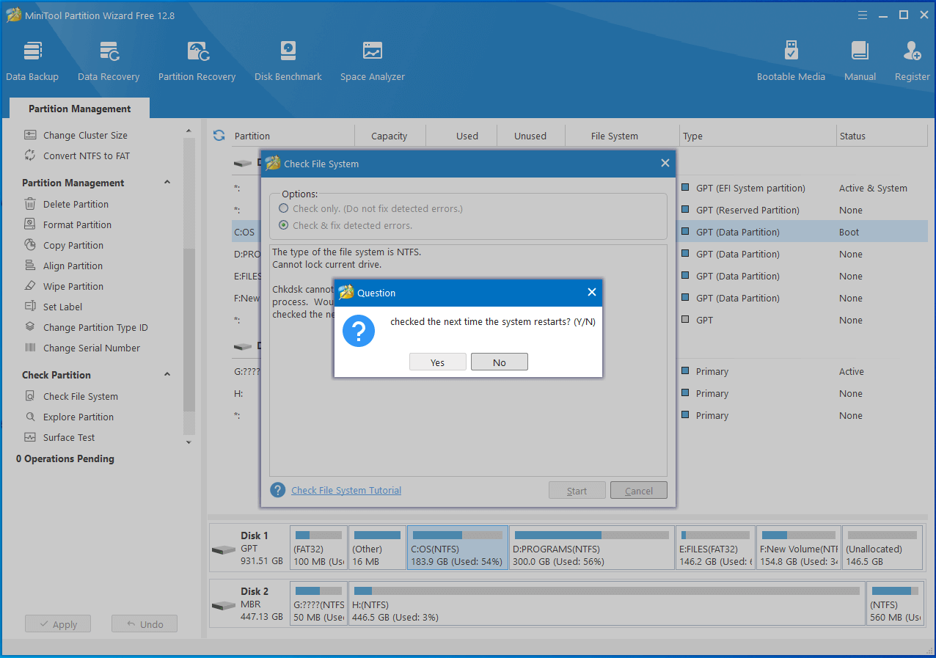Image resolution: width=936 pixels, height=658 pixels.
Task: Choose the Set Label action
Action: (x=62, y=307)
